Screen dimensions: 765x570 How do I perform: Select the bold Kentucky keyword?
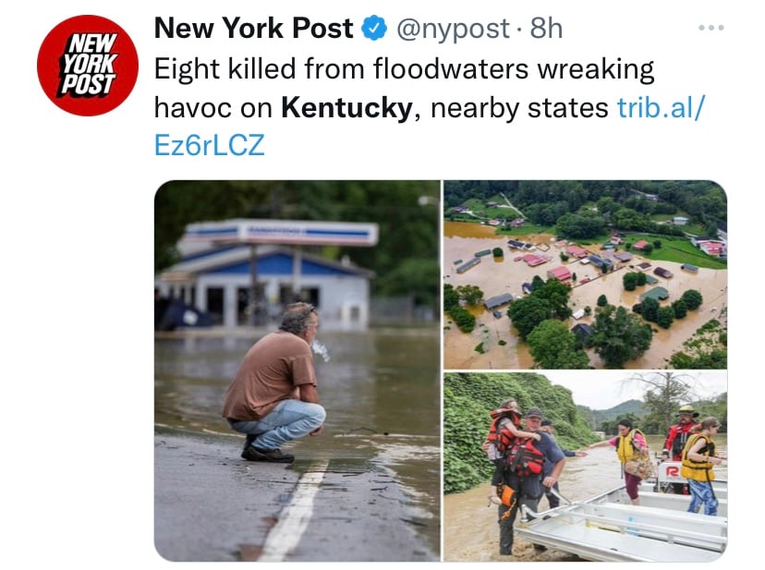[346, 108]
